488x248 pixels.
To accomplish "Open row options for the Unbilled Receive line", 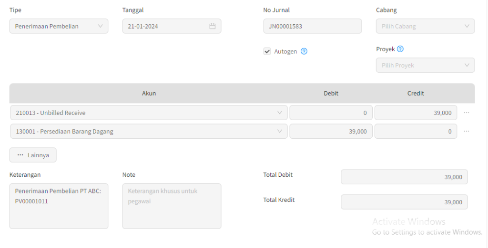I will coord(467,113).
